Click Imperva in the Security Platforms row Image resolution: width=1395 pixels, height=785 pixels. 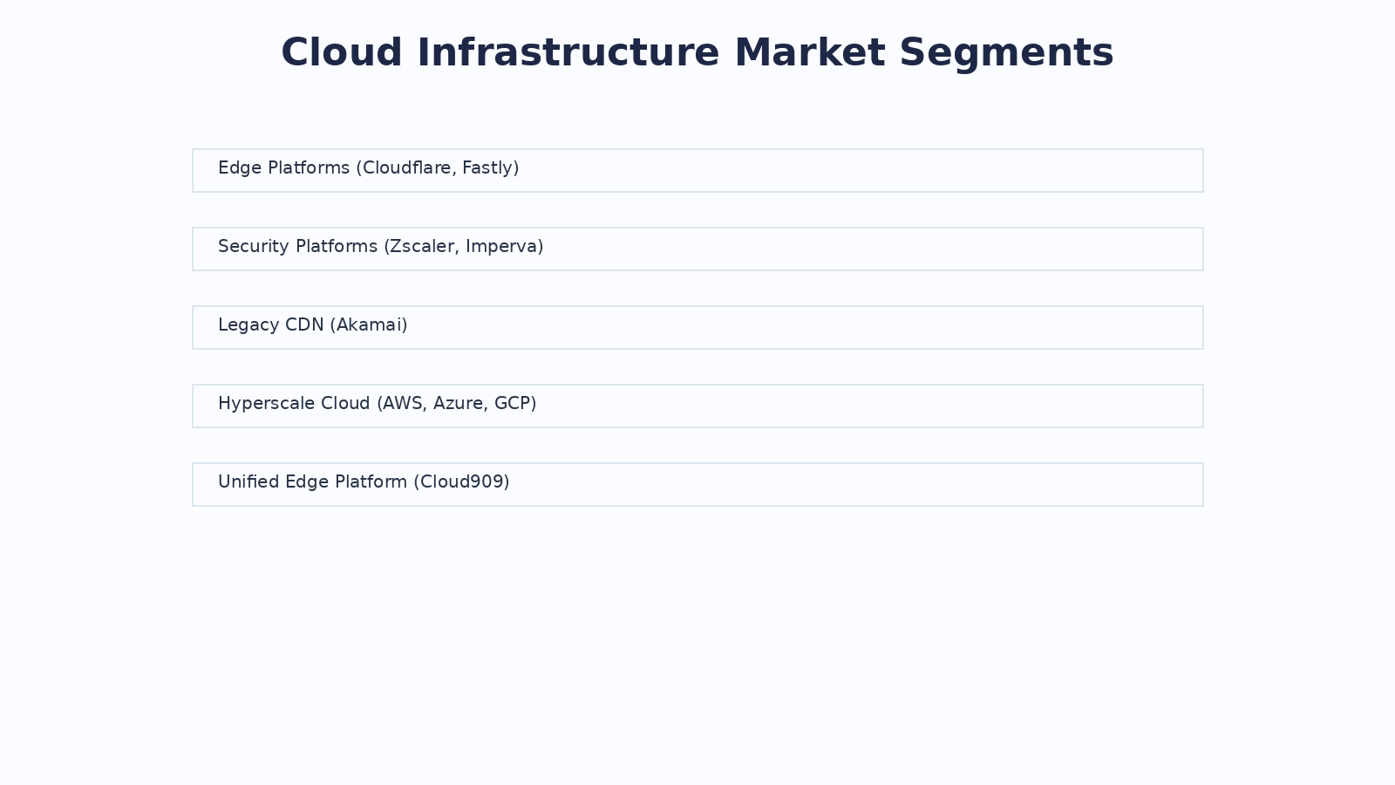pyautogui.click(x=501, y=247)
